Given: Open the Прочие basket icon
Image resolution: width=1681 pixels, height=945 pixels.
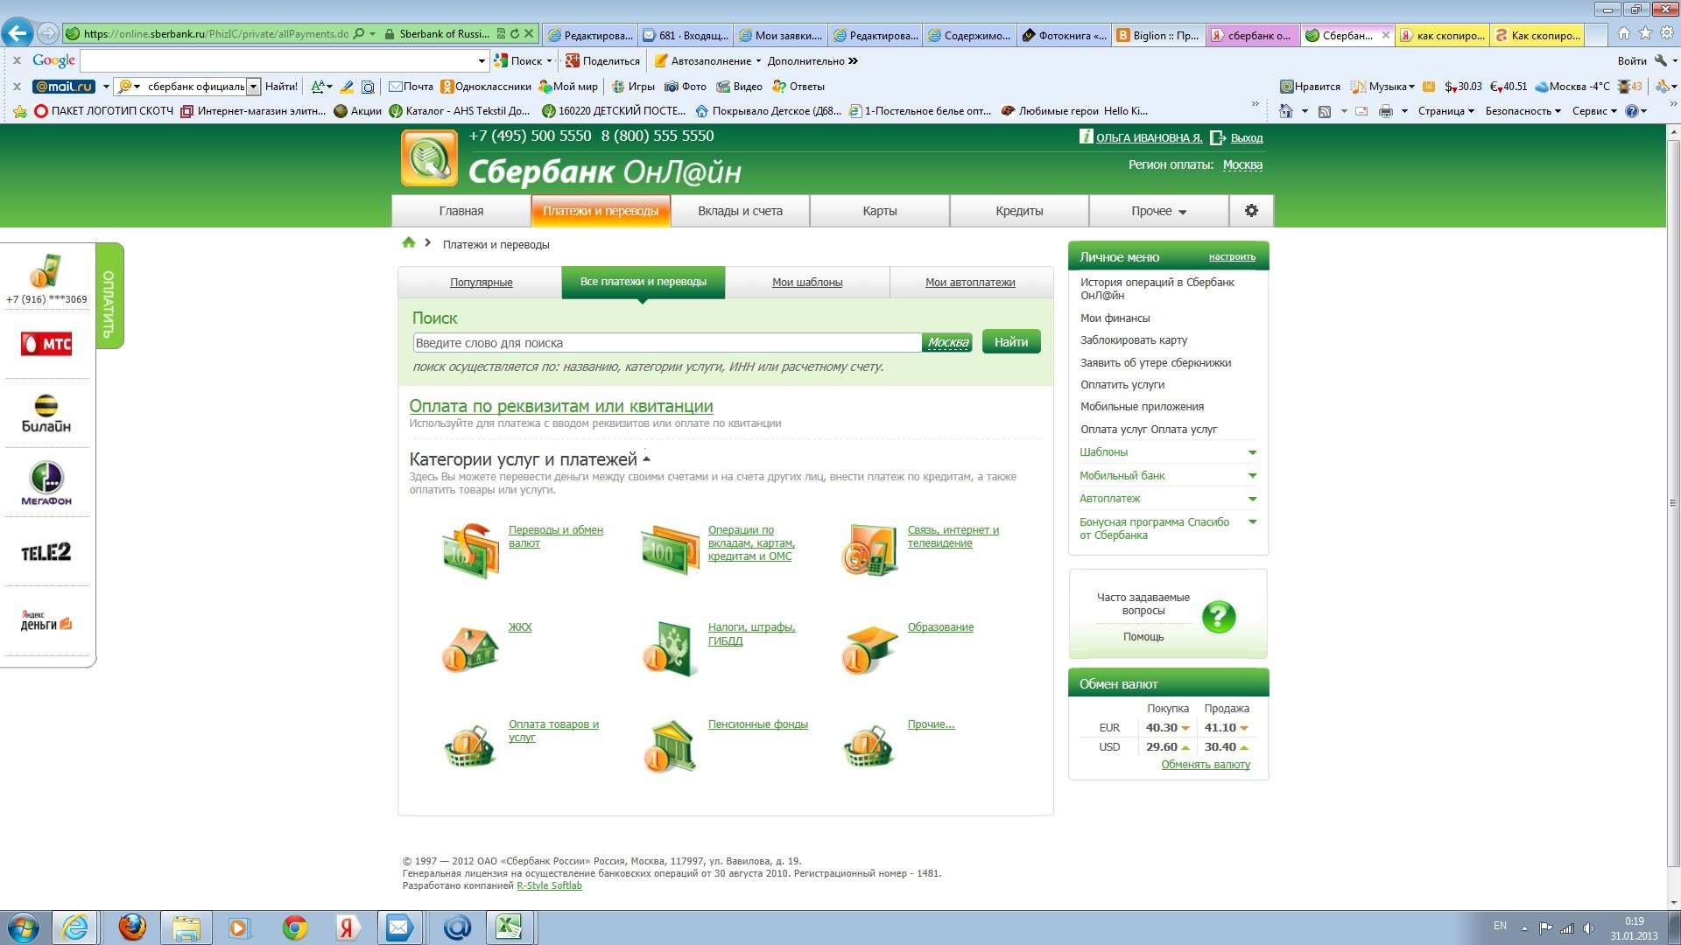Looking at the screenshot, I should (x=869, y=745).
